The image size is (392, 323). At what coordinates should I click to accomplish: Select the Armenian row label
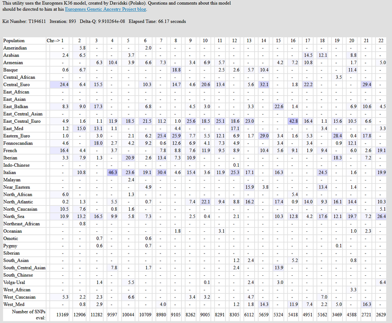13,63
